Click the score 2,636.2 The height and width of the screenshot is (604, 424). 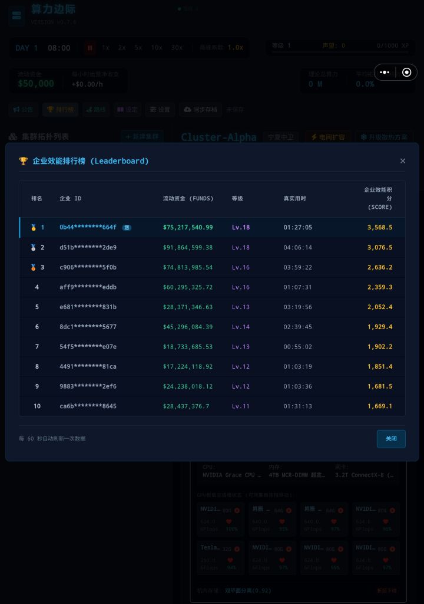[x=380, y=267]
